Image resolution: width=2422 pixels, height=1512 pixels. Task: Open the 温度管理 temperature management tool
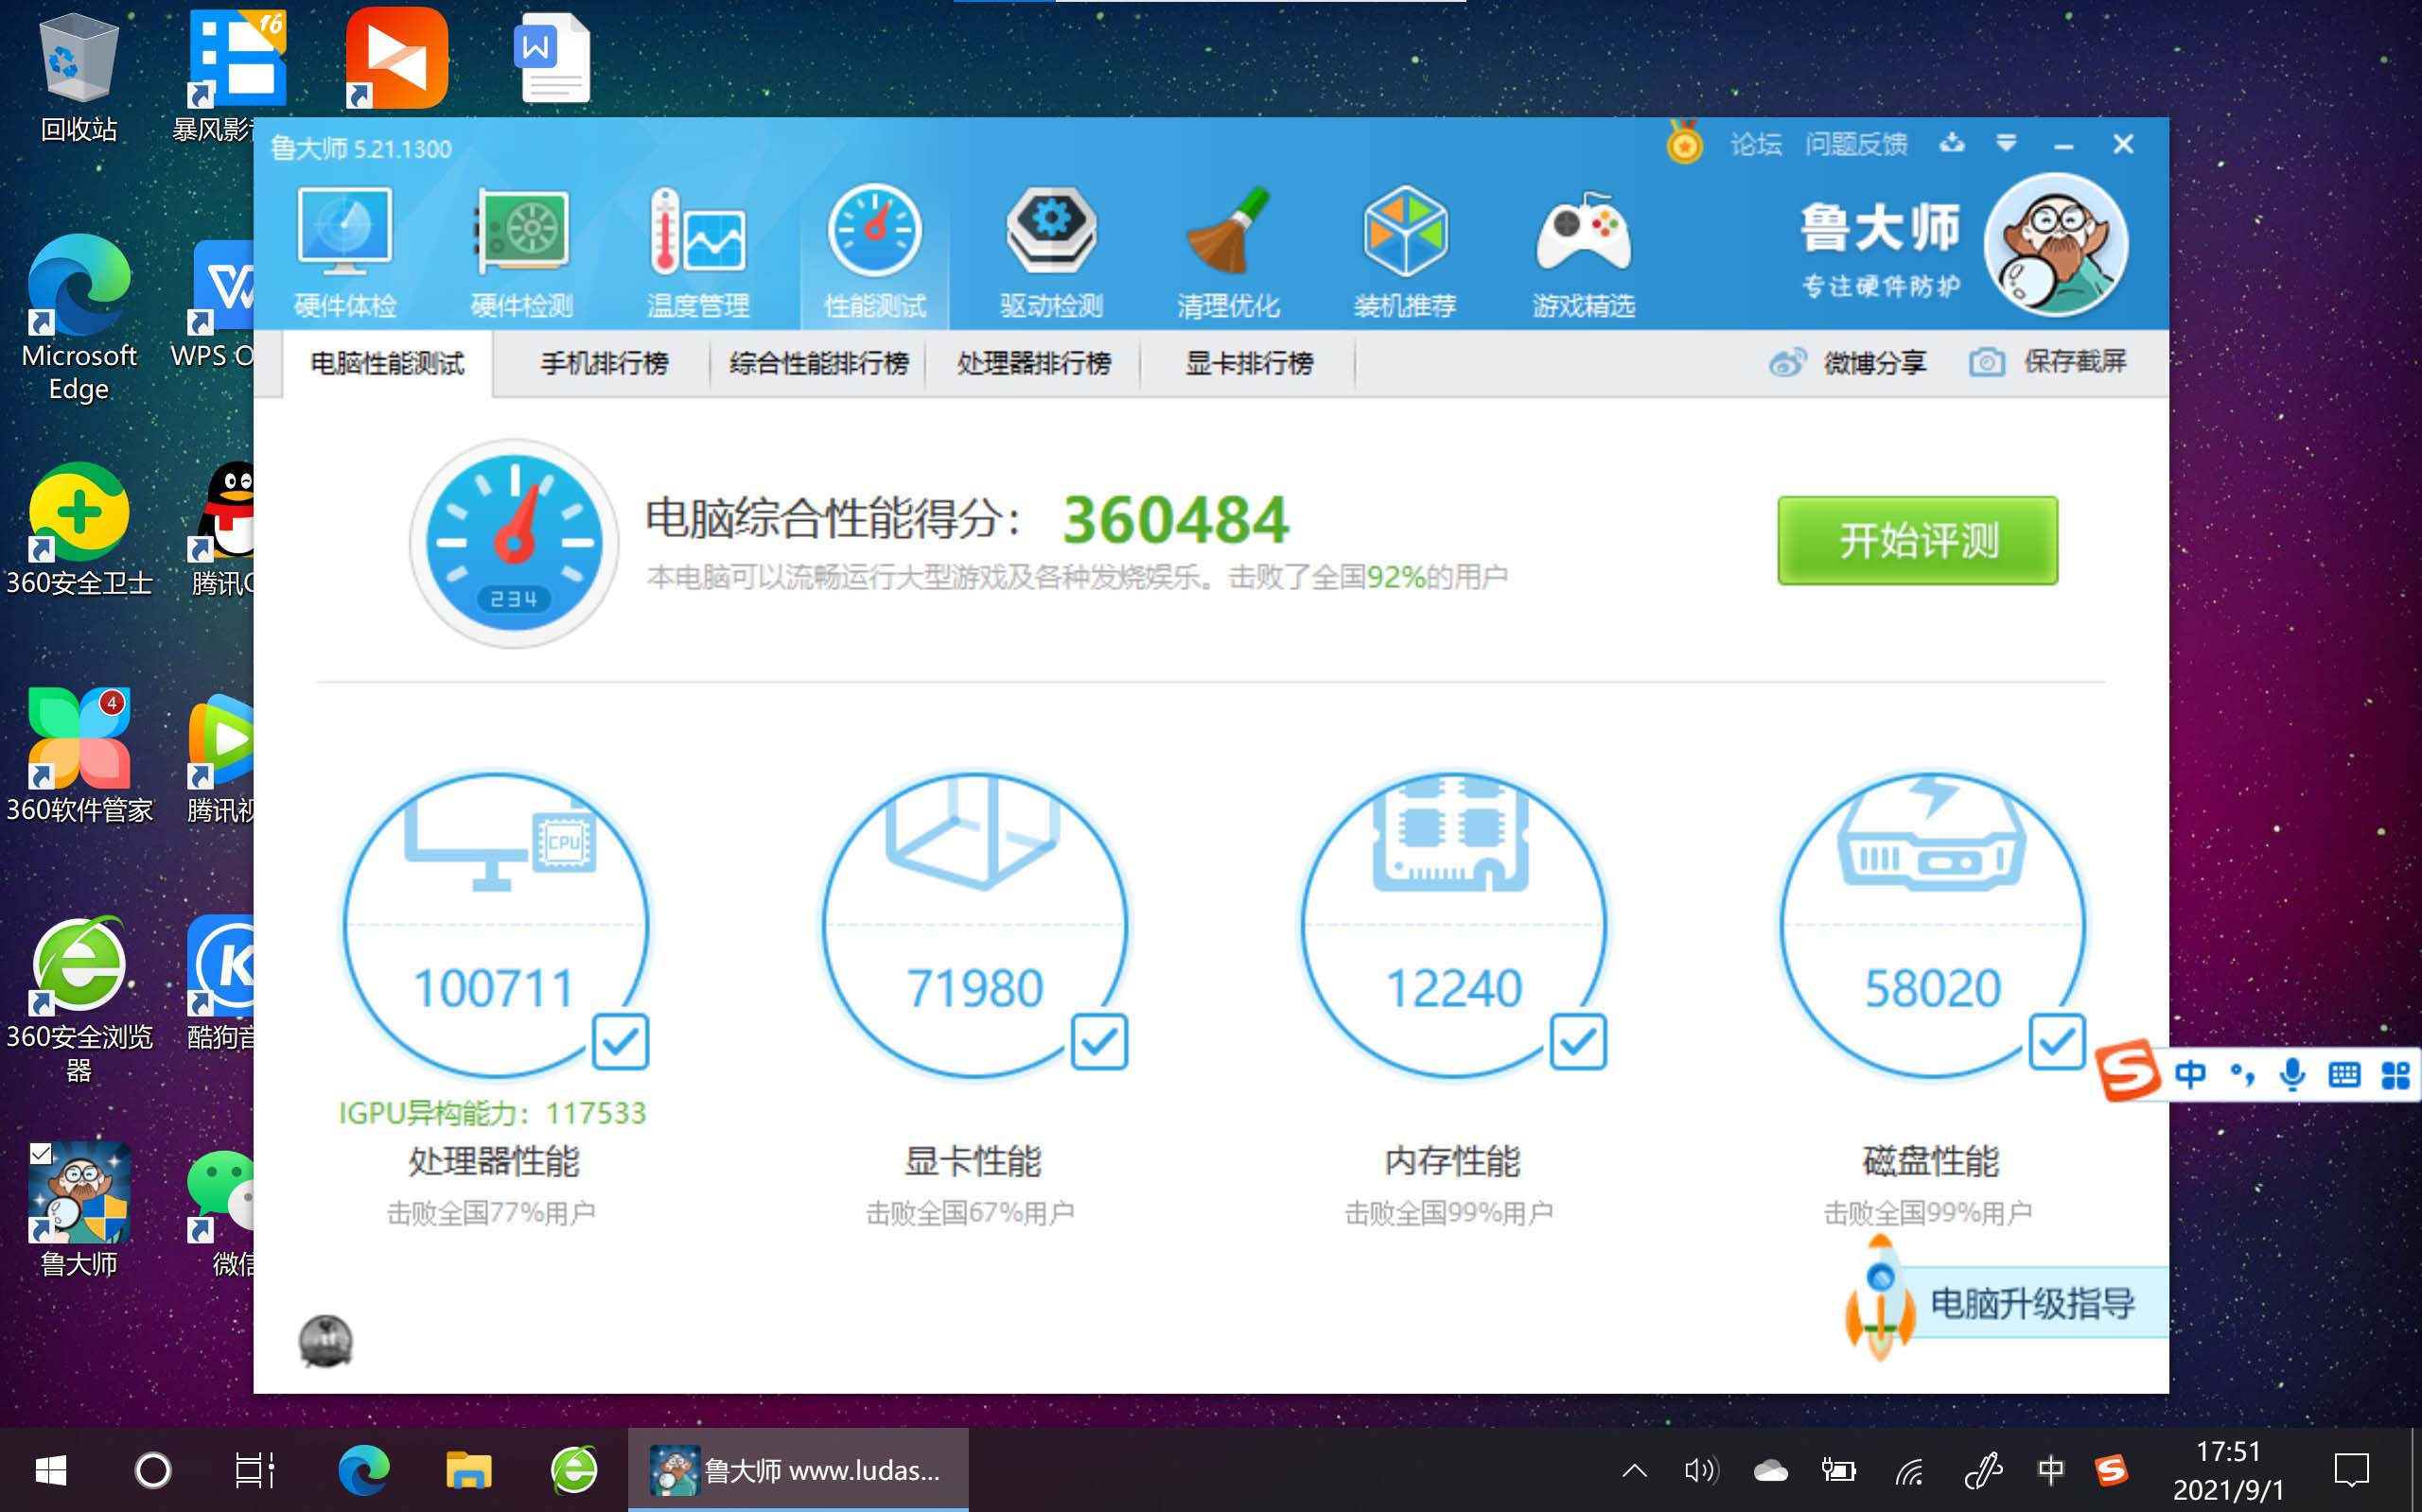tap(699, 250)
